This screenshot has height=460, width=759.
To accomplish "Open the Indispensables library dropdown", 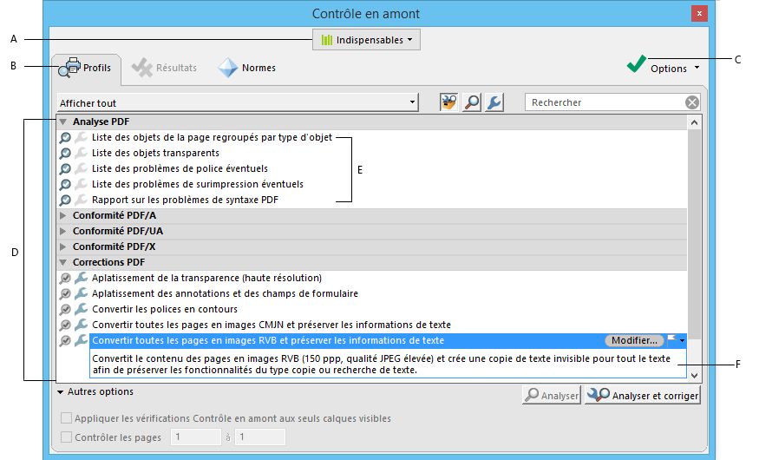I will [x=366, y=40].
